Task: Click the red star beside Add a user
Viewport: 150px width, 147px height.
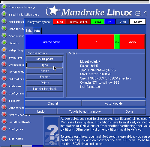Action: (4, 86)
